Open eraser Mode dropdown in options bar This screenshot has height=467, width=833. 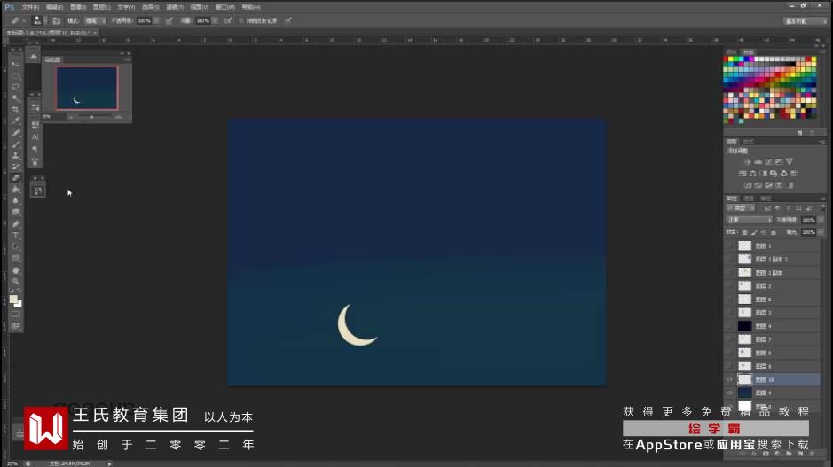(95, 20)
